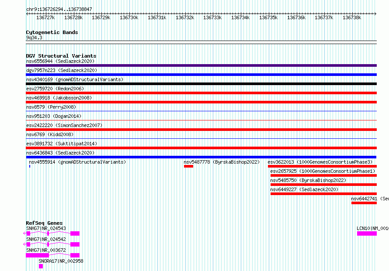Click the ruler's right end arrowhead
389x271 pixels.
click(375, 14)
